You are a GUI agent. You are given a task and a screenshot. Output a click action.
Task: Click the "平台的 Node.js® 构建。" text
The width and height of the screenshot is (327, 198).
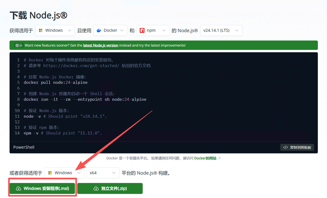146,173
